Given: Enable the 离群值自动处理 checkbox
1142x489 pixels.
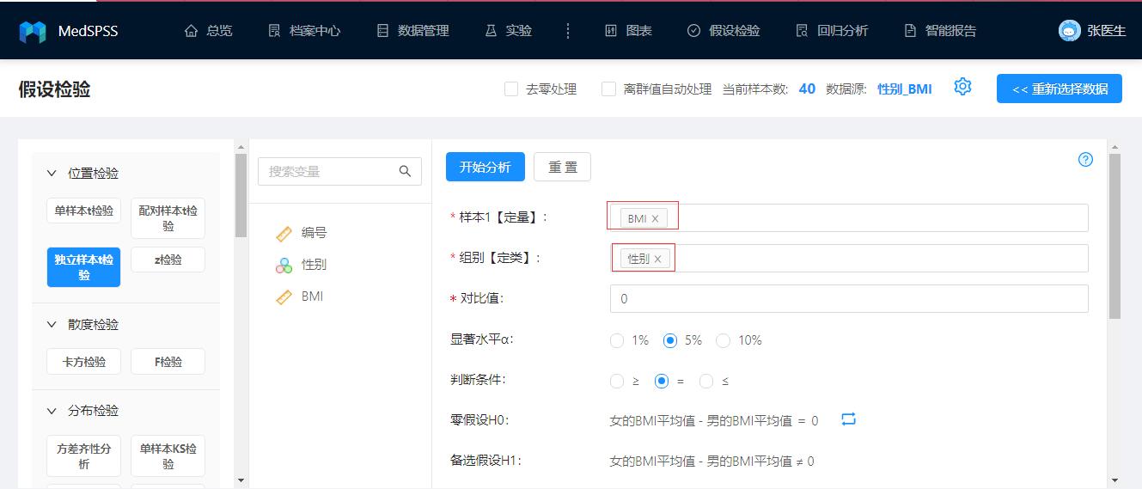Looking at the screenshot, I should tap(609, 89).
